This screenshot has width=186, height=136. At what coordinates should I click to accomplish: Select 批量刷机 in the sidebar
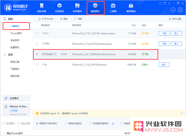15,48
